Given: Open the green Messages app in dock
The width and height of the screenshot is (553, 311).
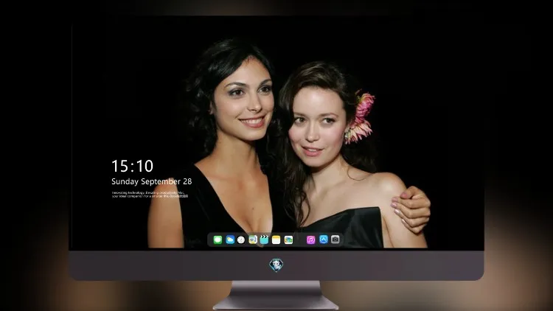Looking at the screenshot, I should 218,240.
